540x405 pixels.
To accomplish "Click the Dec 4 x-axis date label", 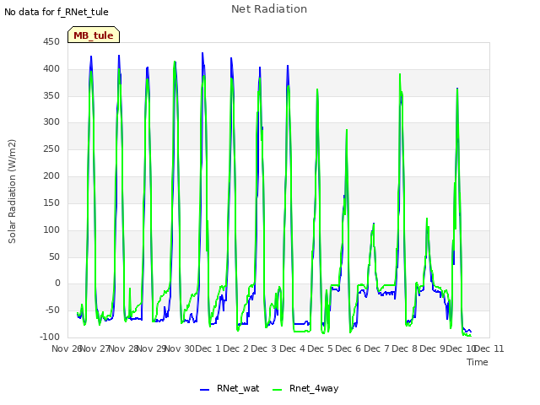I will [293, 348].
